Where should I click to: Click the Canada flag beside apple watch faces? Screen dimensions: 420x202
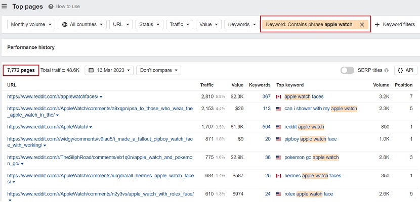click(279, 97)
